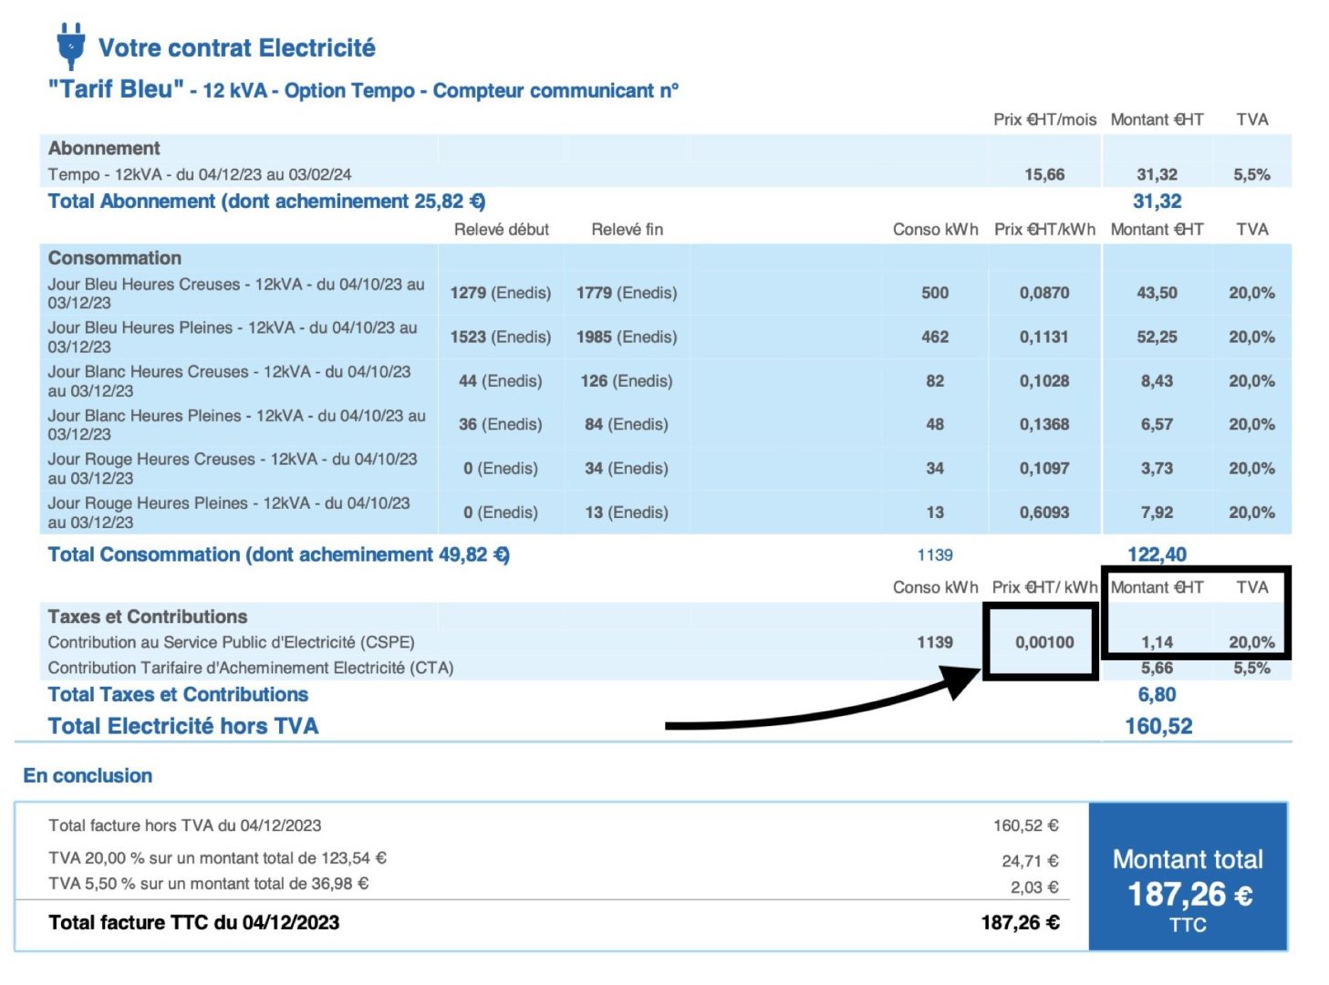Screen dimensions: 1329x985
Task: Click the start reading 36 (Enedis)
Action: click(501, 424)
